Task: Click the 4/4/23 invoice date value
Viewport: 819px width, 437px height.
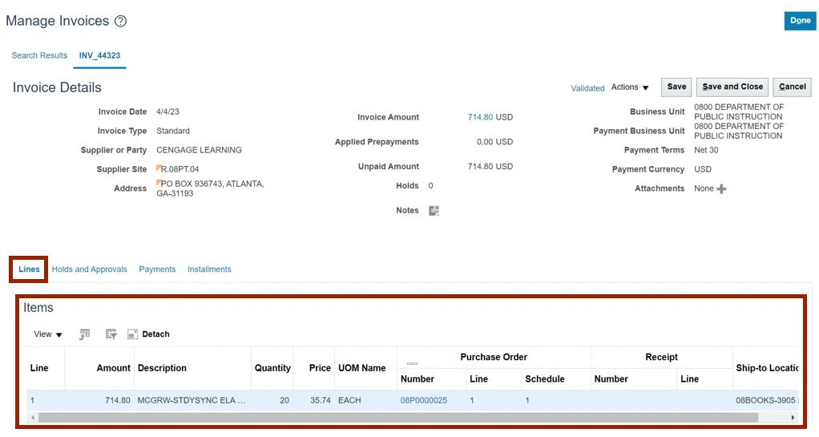Action: point(167,112)
